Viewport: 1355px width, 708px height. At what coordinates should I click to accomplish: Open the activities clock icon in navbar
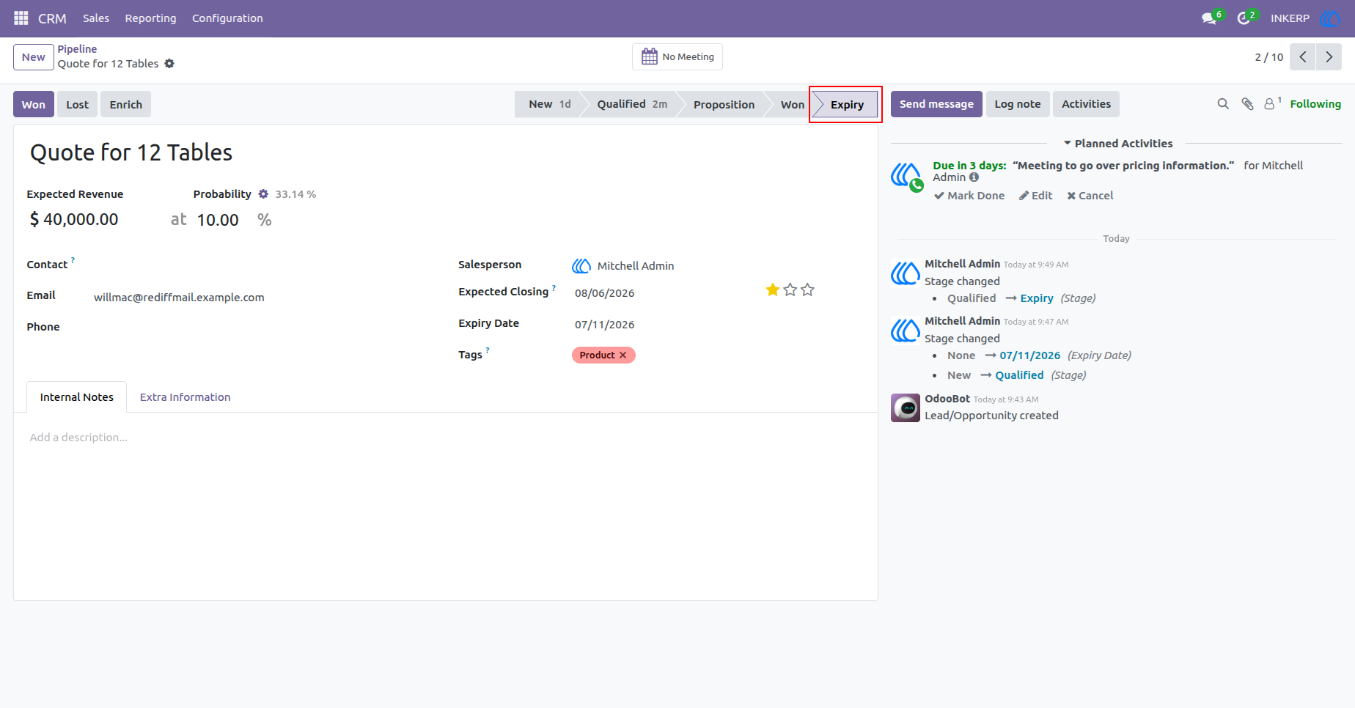(1244, 18)
